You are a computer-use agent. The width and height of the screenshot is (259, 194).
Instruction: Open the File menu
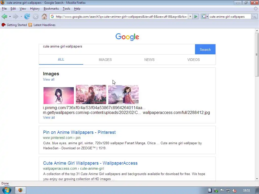click(x=4, y=9)
